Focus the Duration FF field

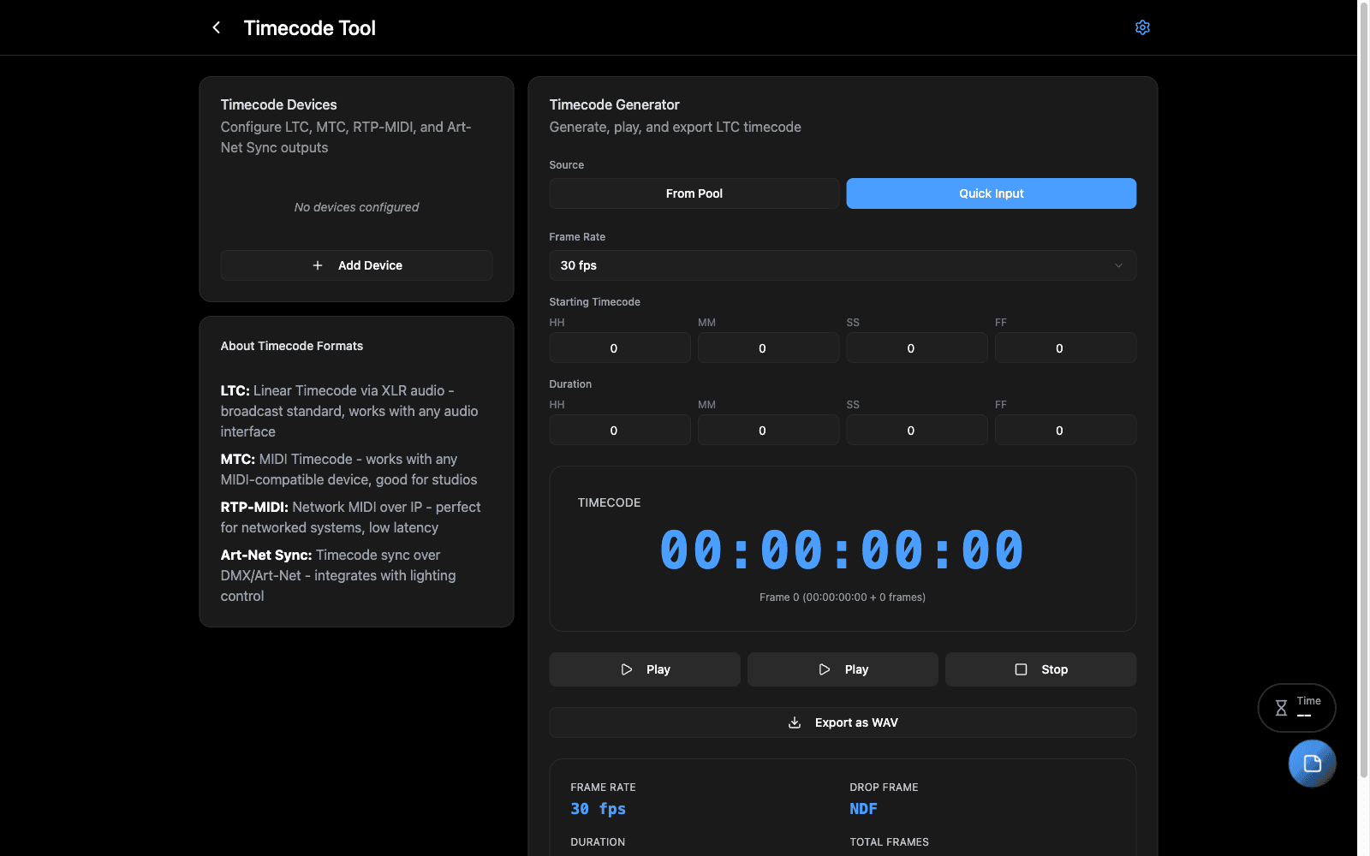click(x=1065, y=430)
